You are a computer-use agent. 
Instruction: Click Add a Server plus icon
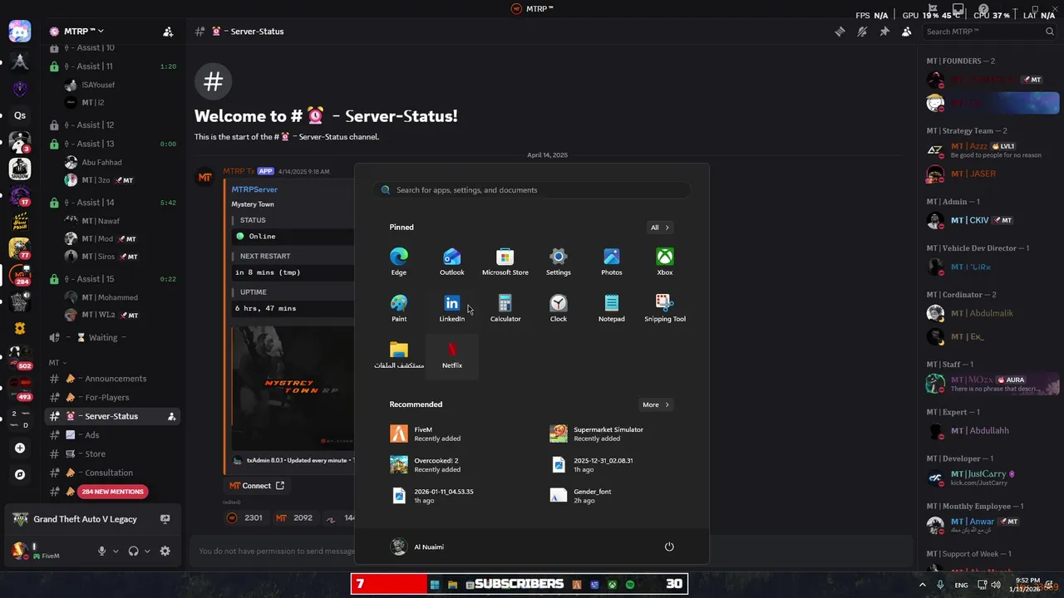coord(20,448)
